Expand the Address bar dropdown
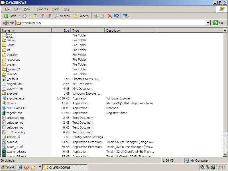Viewport: 228px width, 171px height. point(208,23)
